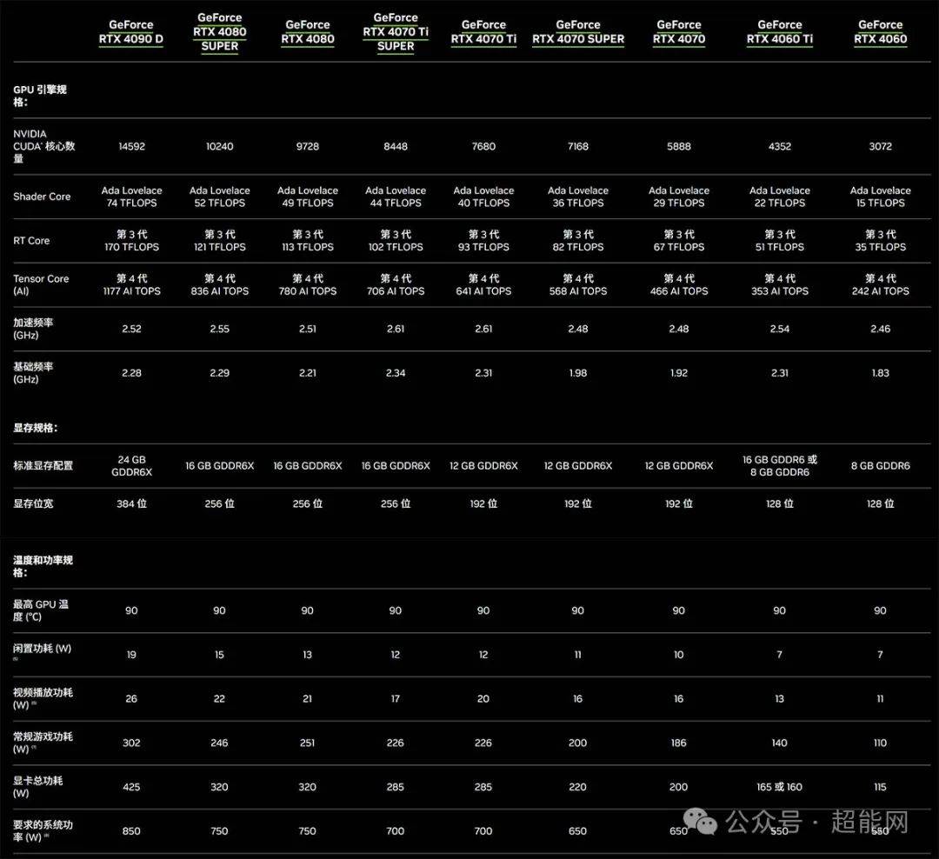Select the 302 gaming power value
939x859 pixels.
tap(132, 742)
